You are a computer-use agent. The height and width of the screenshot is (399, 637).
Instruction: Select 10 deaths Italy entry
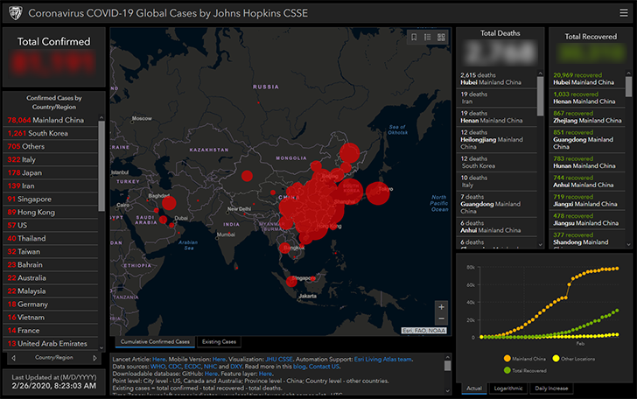(x=497, y=181)
